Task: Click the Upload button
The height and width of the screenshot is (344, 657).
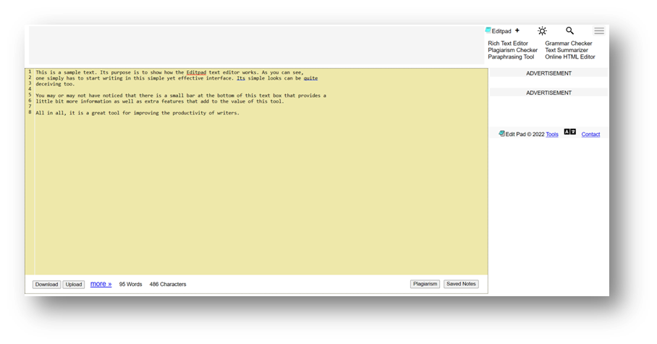Action: pyautogui.click(x=74, y=285)
